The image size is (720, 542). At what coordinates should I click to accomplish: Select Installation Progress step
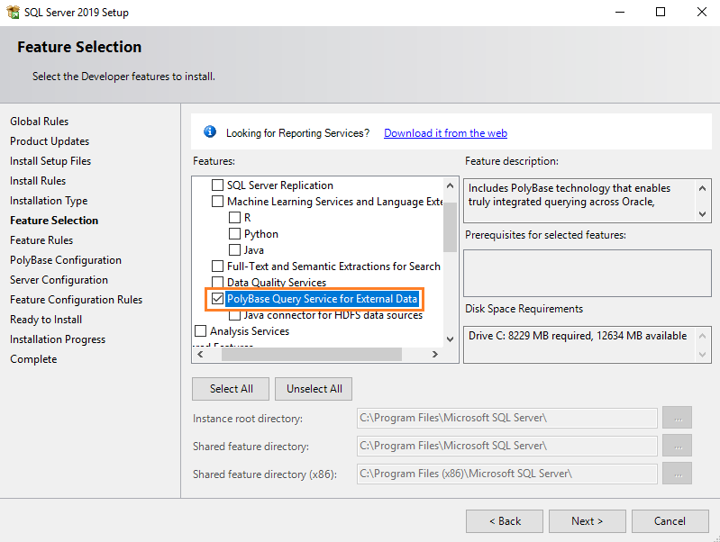(58, 339)
